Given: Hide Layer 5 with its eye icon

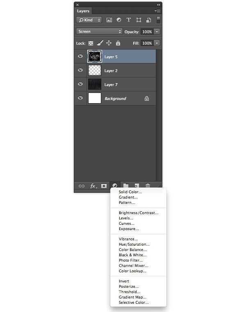Looking at the screenshot, I should click(x=80, y=57).
